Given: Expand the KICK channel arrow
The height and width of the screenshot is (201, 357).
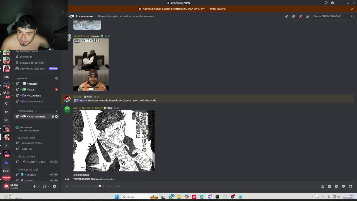Looking at the screenshot, I should [x=13, y=90].
